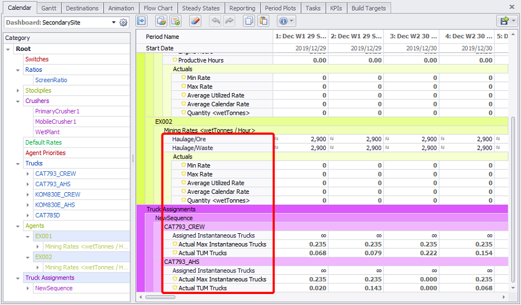Expand the Stockpiles tree node
521x305 pixels.
click(18, 91)
